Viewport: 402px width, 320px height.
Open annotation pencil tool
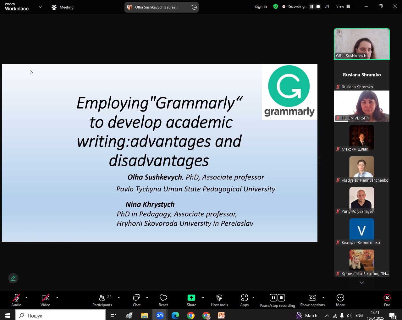tap(13, 278)
